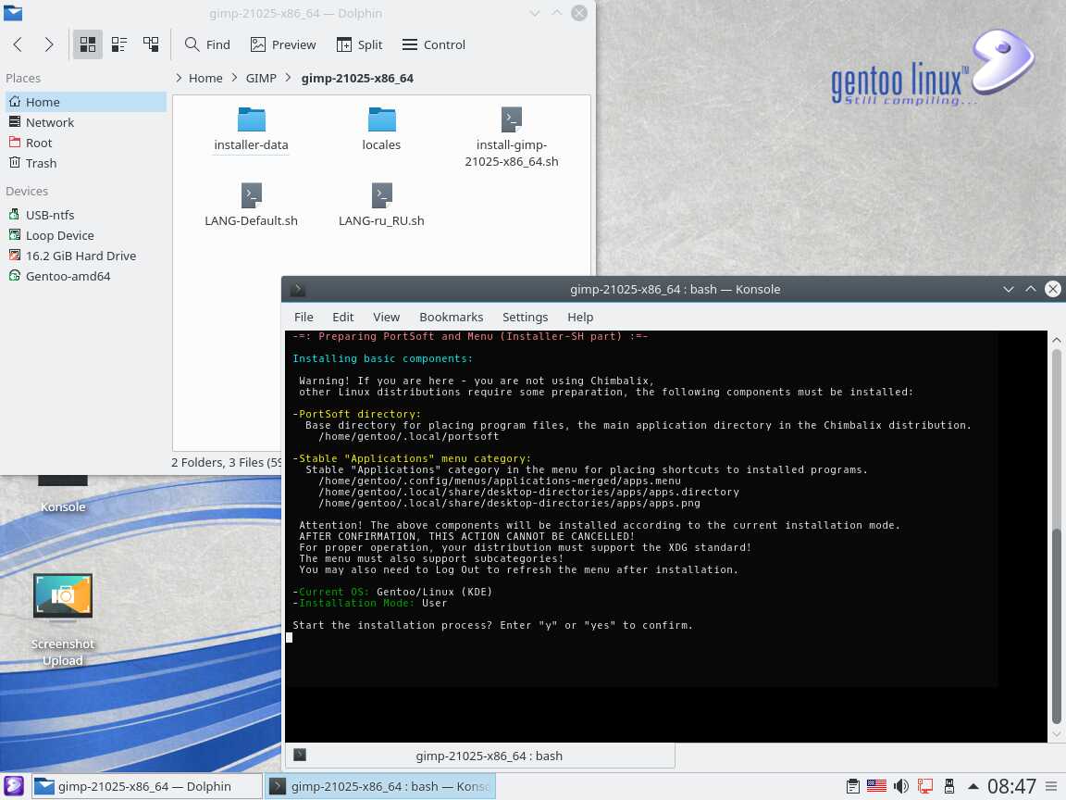Switch Dolphin to Compact view mode
Viewport: 1066px width, 800px height.
pos(119,44)
